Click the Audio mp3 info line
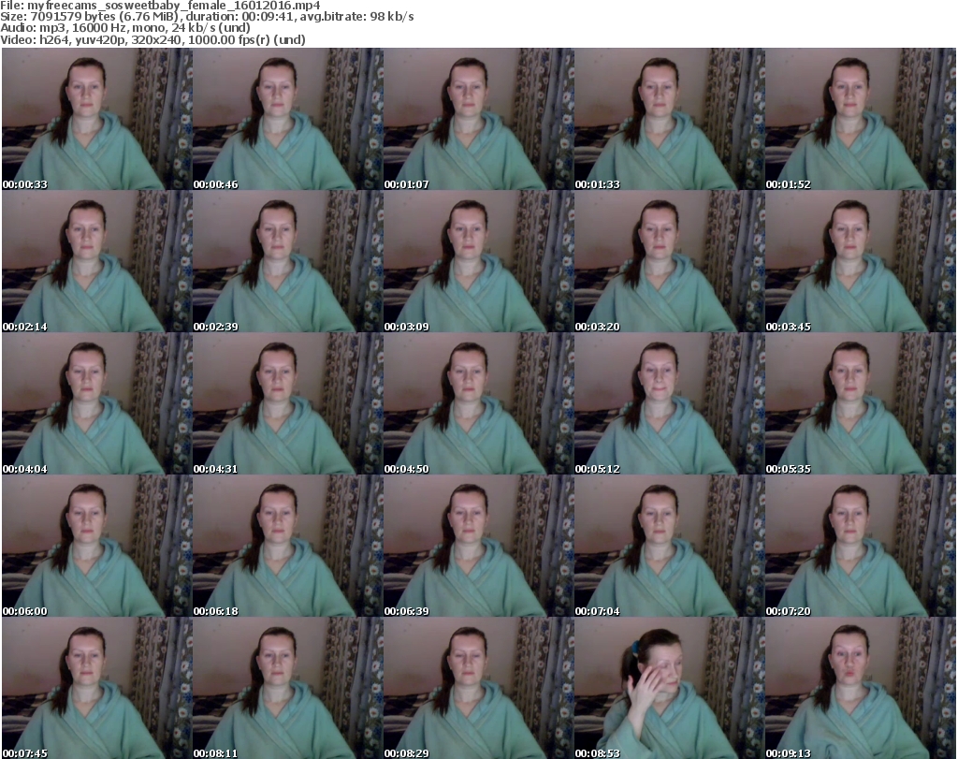Image resolution: width=958 pixels, height=759 pixels. click(125, 28)
